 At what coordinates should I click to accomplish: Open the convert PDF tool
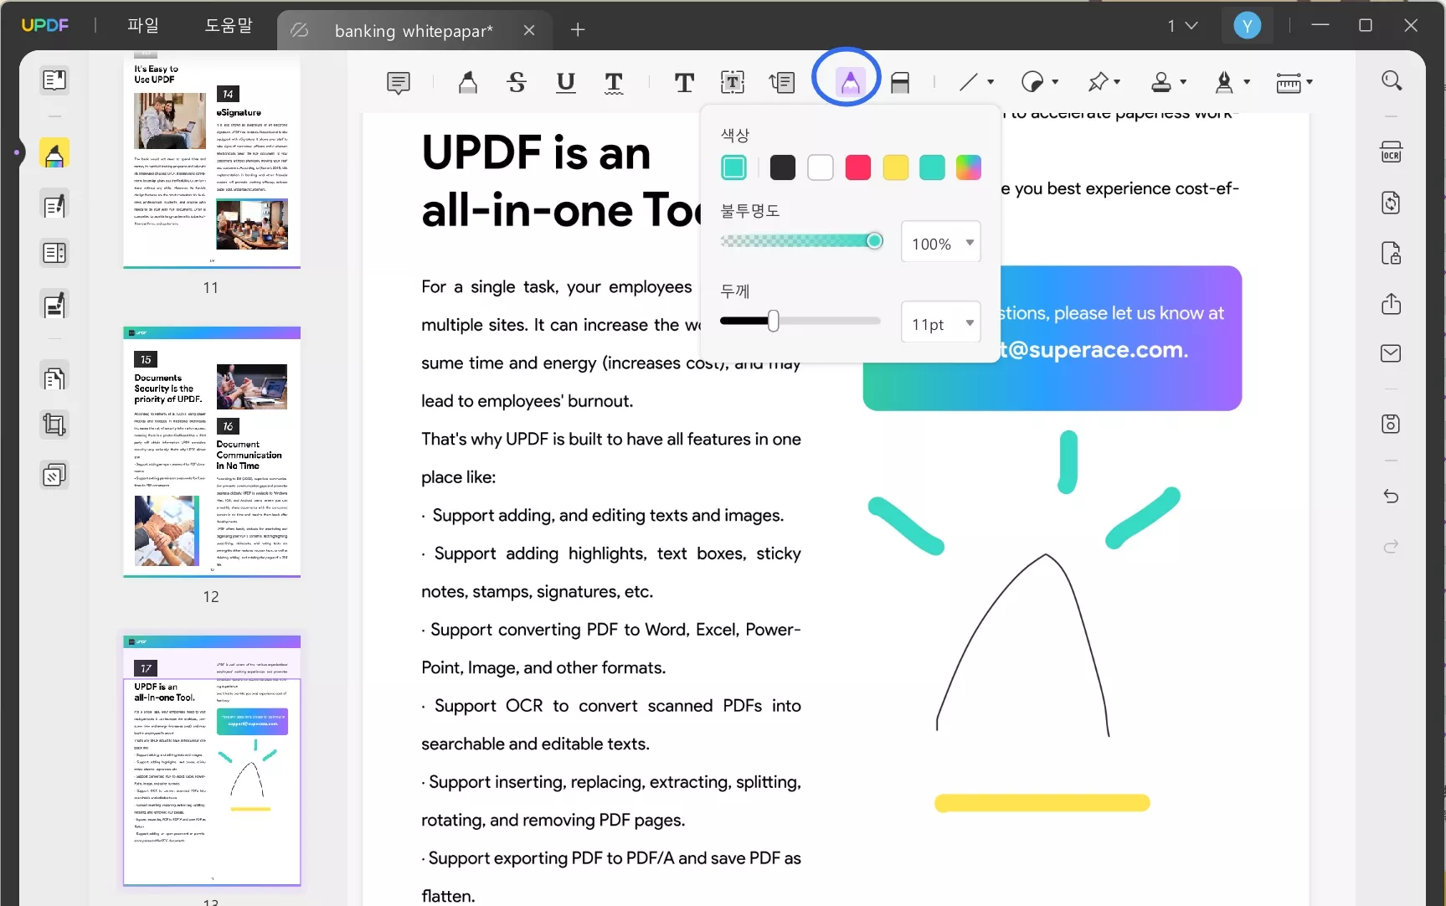[1392, 203]
